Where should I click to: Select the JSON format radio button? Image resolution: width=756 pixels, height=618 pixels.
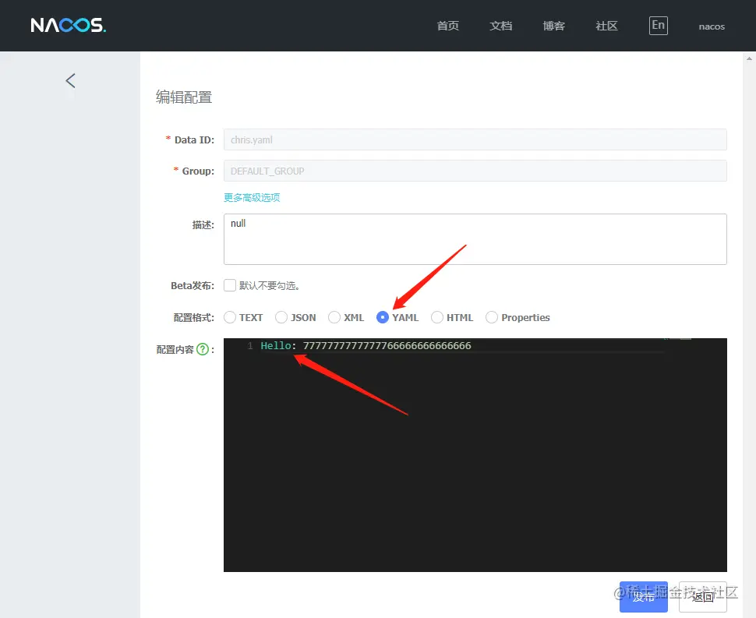pyautogui.click(x=281, y=317)
